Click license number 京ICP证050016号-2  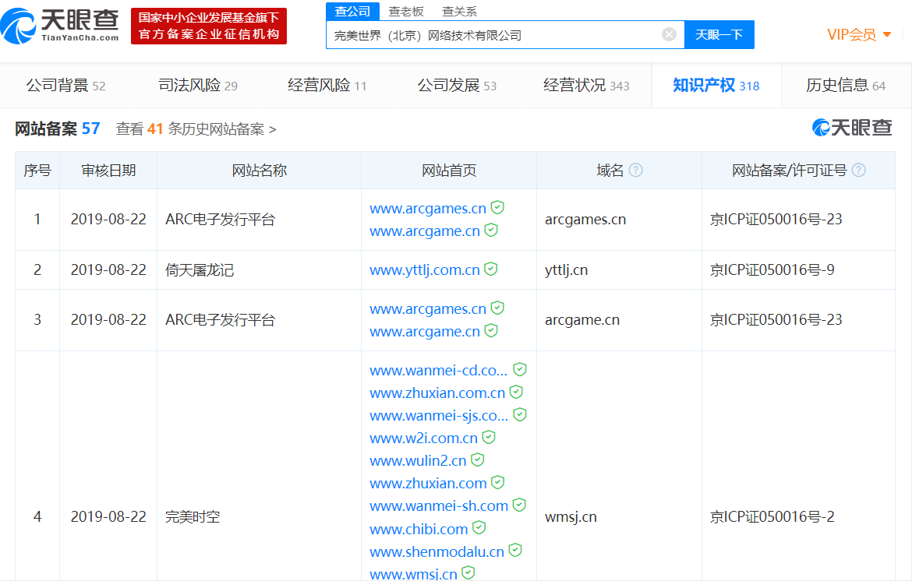pyautogui.click(x=772, y=516)
